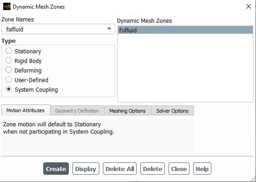Open Help for dynamic mesh zones
Screen dimensions: 256x182
point(202,169)
